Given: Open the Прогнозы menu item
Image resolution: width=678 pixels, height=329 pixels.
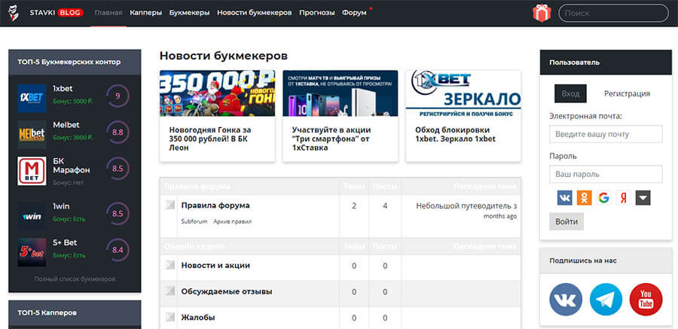Looking at the screenshot, I should click(317, 13).
